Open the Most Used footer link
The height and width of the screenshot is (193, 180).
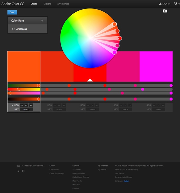76,185
